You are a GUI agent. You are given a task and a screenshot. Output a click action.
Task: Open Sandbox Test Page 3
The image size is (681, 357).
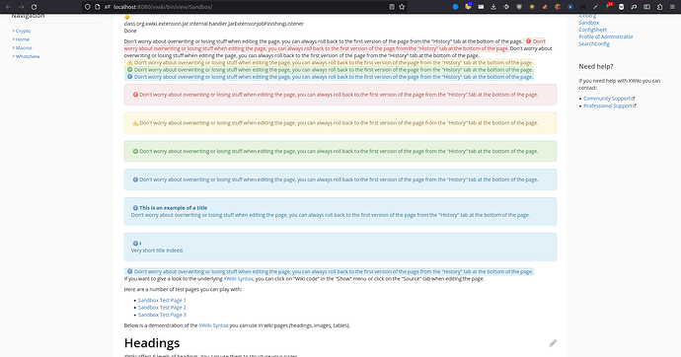162,315
